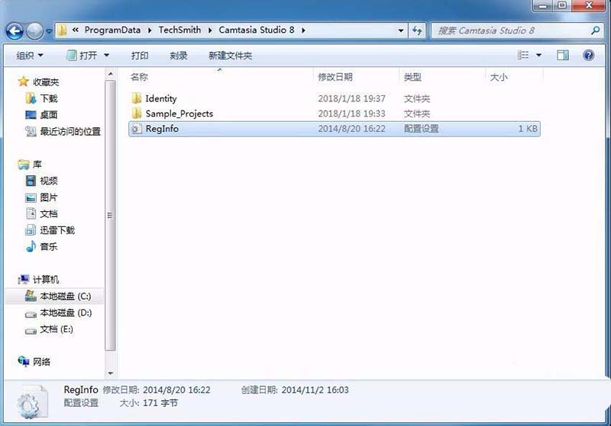Image resolution: width=611 pixels, height=426 pixels.
Task: Open 下载 in the favorites list
Action: (49, 98)
